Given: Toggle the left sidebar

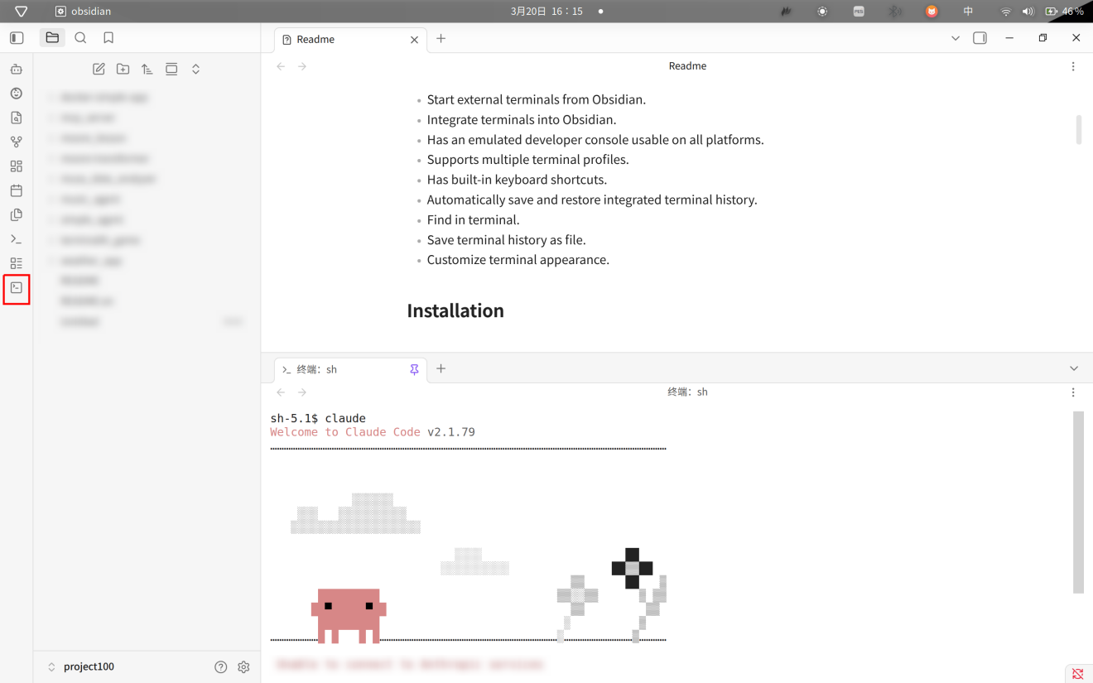Looking at the screenshot, I should point(17,38).
